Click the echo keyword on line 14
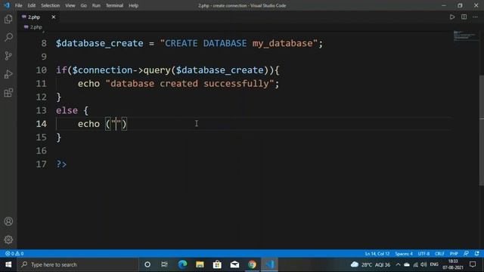This screenshot has width=484, height=272. (89, 124)
